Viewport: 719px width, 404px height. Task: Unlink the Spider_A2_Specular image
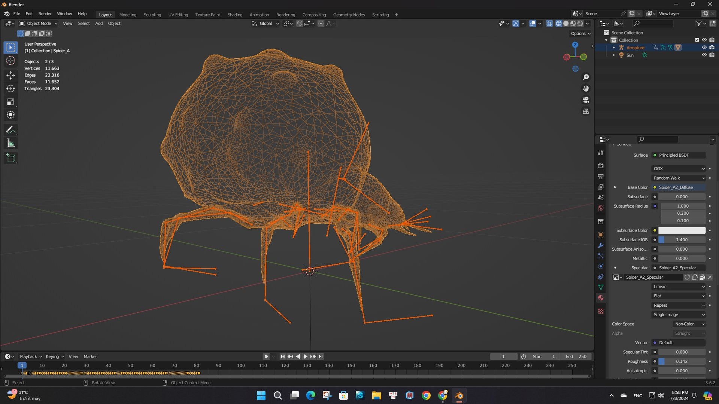(x=710, y=277)
